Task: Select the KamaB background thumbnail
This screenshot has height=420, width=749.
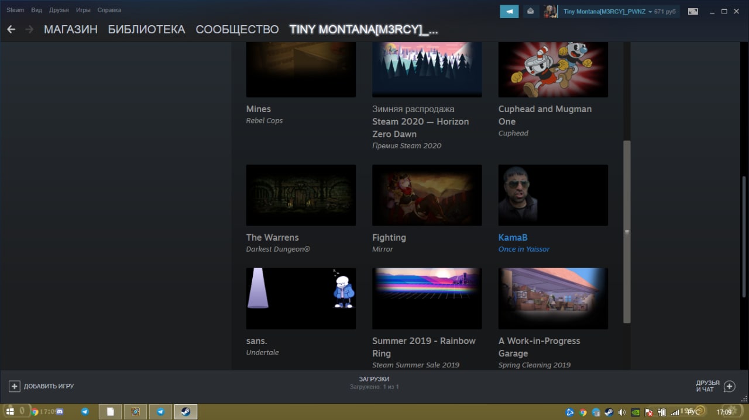Action: 553,195
